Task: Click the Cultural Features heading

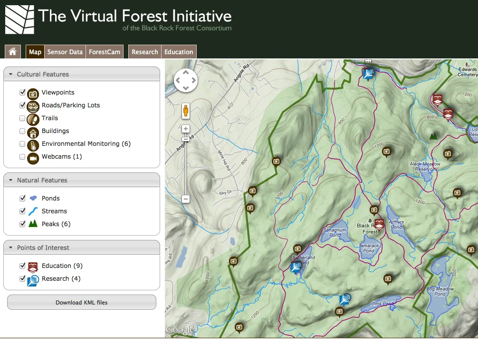Action: (43, 74)
